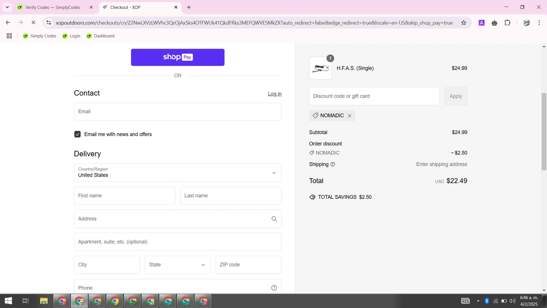
Task: Open the Log in link
Action: click(x=275, y=94)
